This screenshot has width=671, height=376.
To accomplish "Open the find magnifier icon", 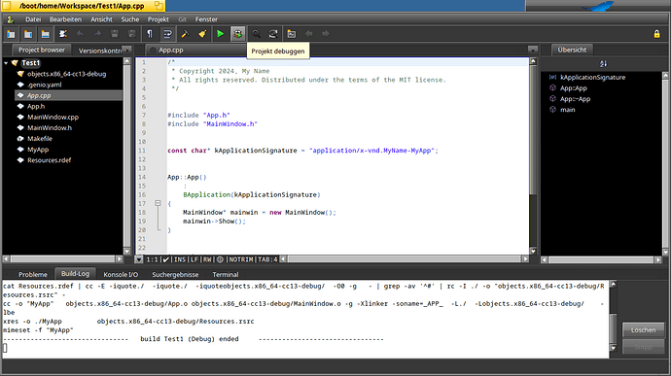I will pyautogui.click(x=256, y=34).
